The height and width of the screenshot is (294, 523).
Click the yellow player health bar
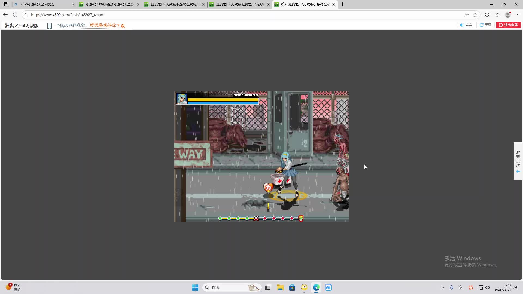(223, 100)
